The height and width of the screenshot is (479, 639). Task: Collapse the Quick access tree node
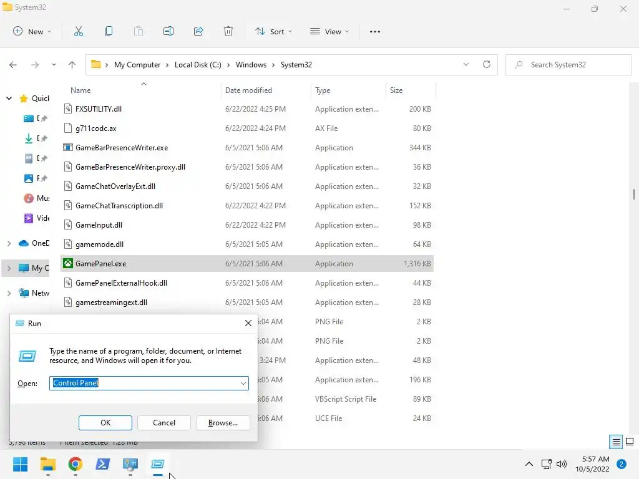pos(9,99)
